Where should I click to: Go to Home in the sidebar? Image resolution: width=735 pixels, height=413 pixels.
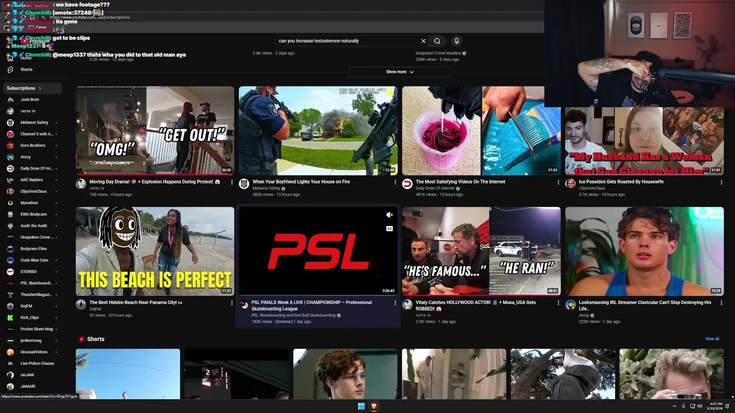coord(26,58)
